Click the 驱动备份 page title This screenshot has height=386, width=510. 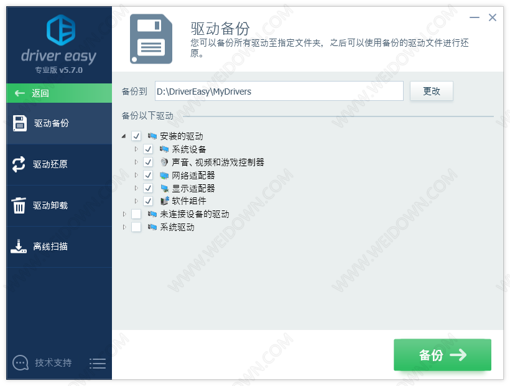pos(220,29)
